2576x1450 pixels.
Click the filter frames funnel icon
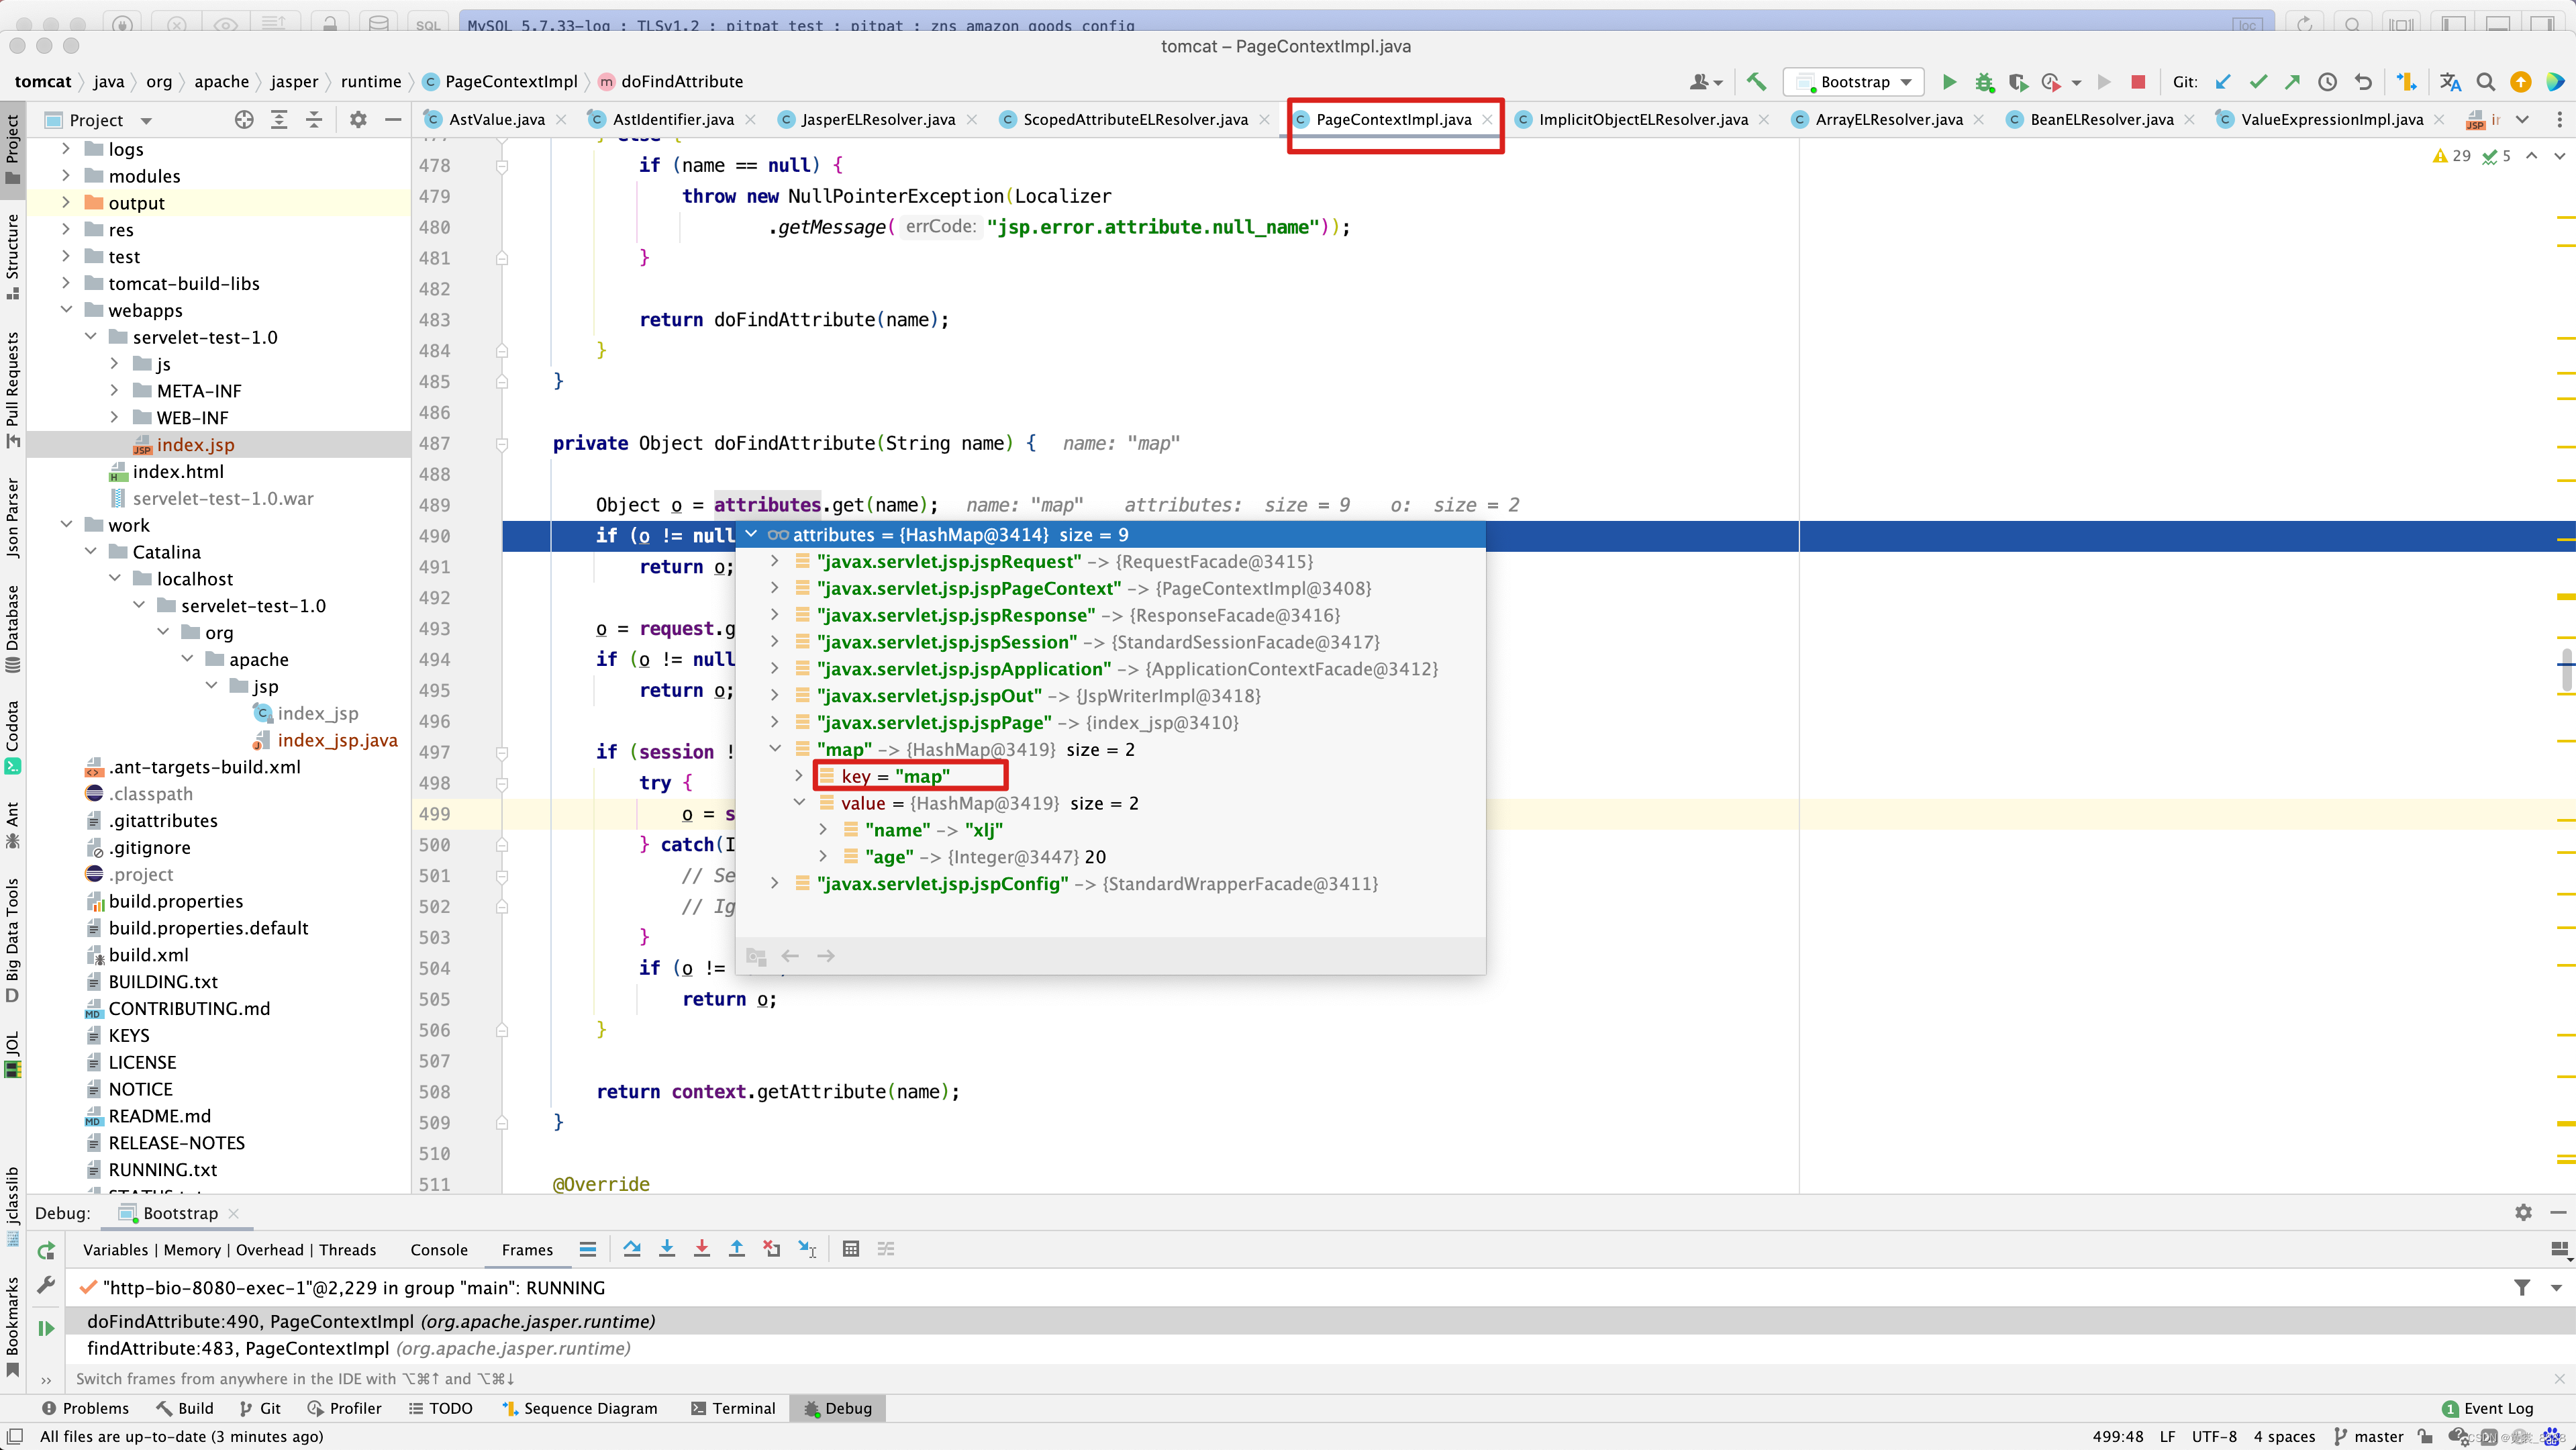pos(2521,1287)
